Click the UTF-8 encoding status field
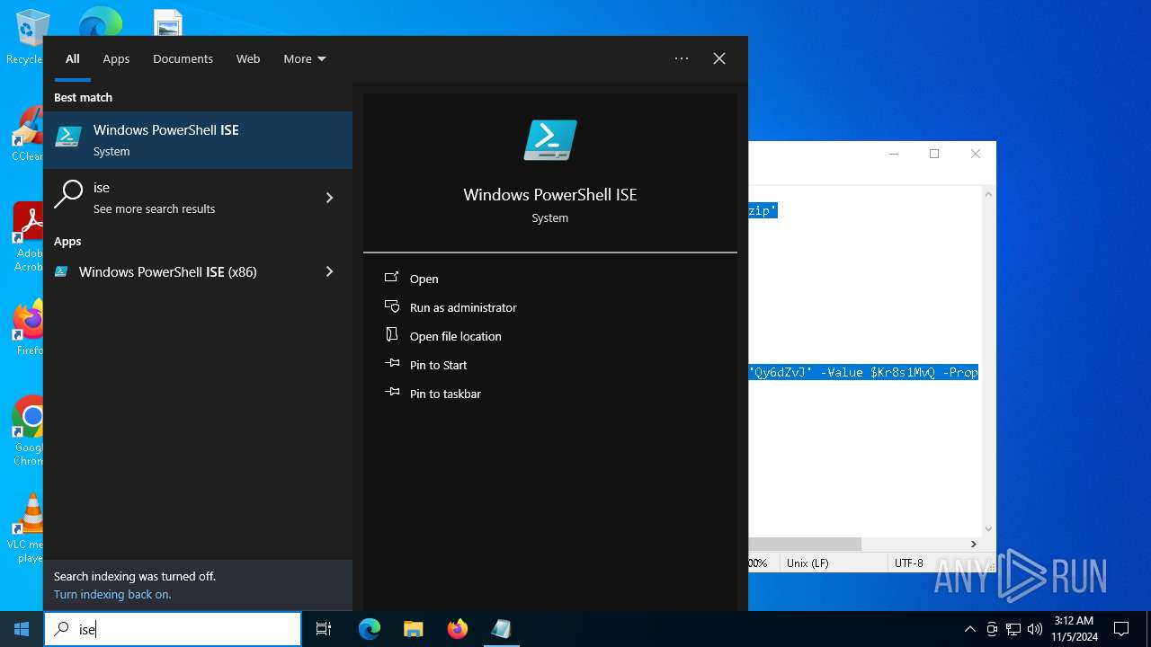 point(908,563)
